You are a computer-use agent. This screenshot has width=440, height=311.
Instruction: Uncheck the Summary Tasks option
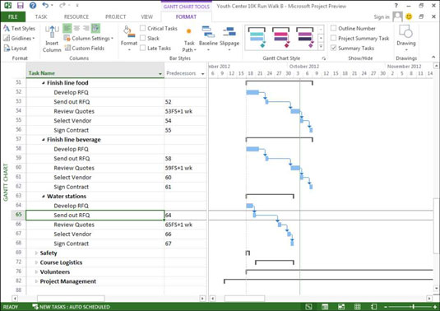[333, 48]
